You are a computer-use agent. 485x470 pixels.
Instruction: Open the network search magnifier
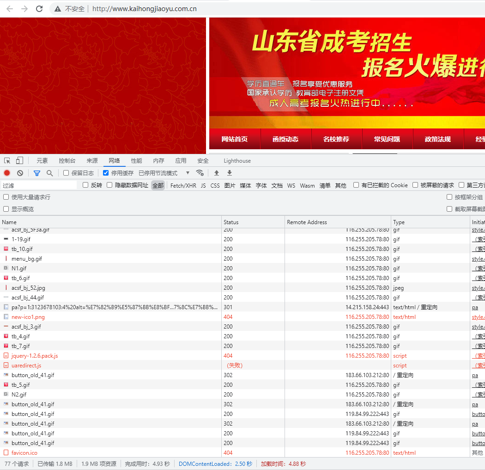[49, 173]
